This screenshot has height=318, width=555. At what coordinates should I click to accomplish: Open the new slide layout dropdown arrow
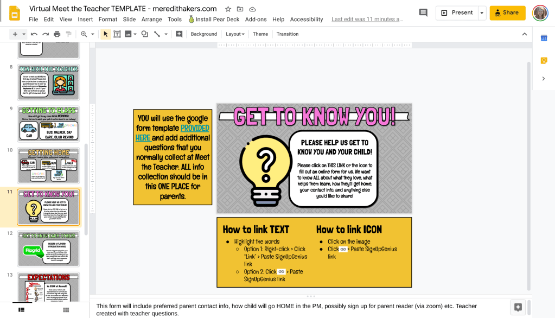[24, 34]
